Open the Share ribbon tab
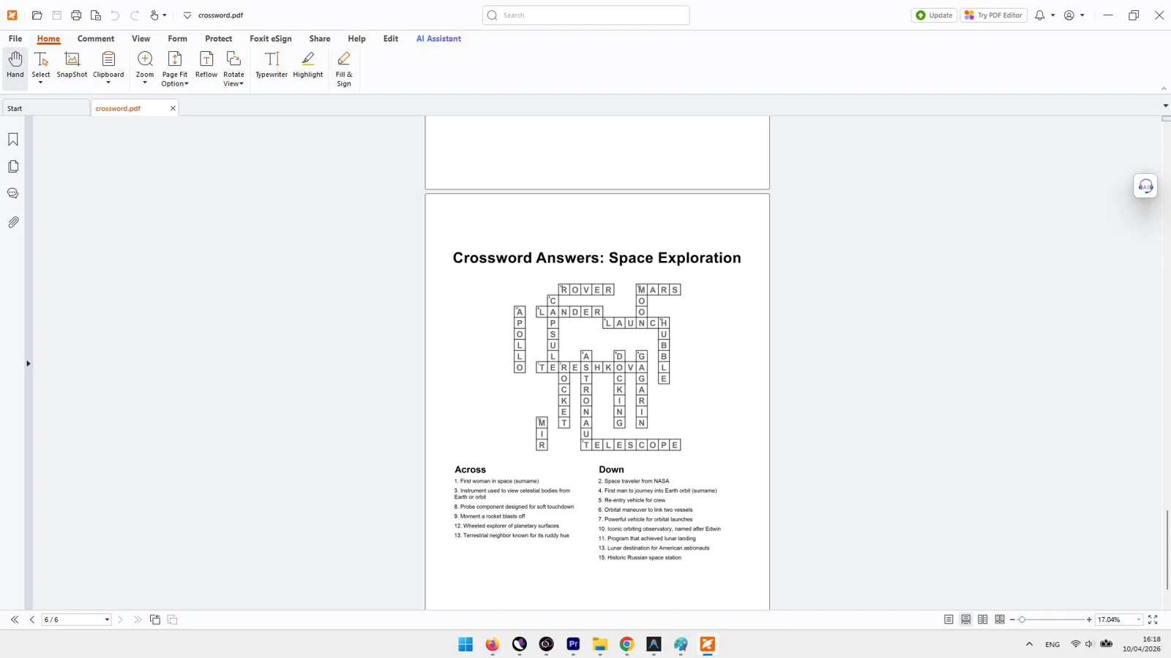 click(x=320, y=39)
